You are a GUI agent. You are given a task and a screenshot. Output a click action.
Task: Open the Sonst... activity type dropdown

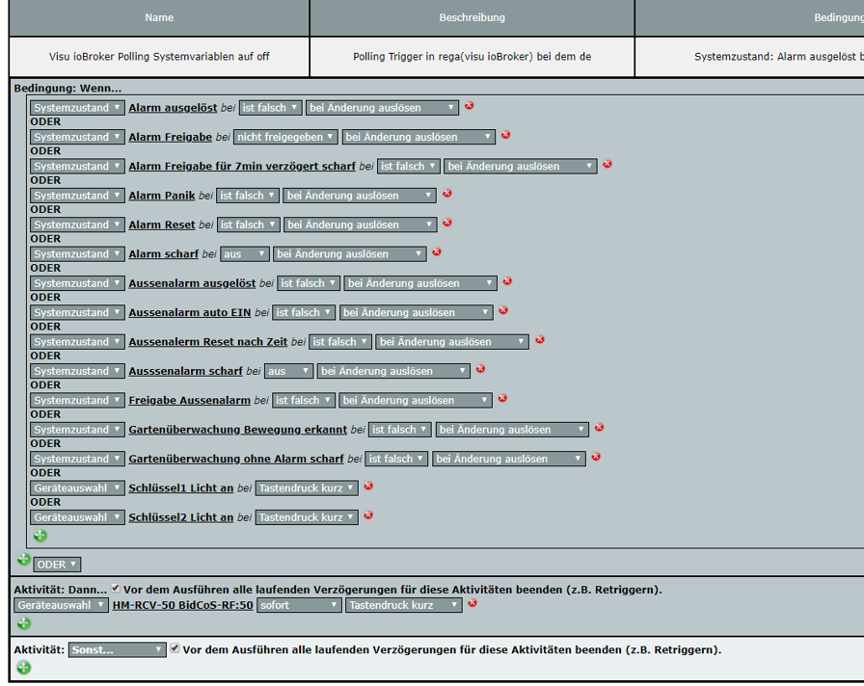[x=117, y=650]
